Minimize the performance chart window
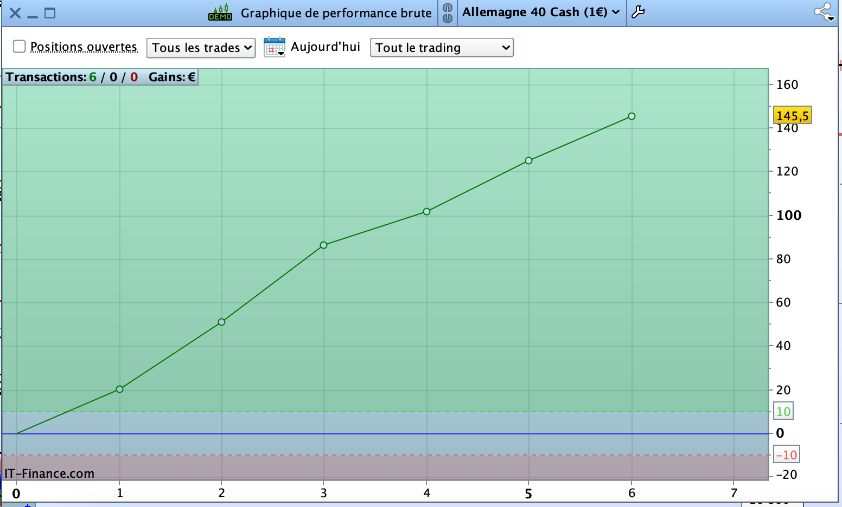This screenshot has height=507, width=842. tap(33, 16)
